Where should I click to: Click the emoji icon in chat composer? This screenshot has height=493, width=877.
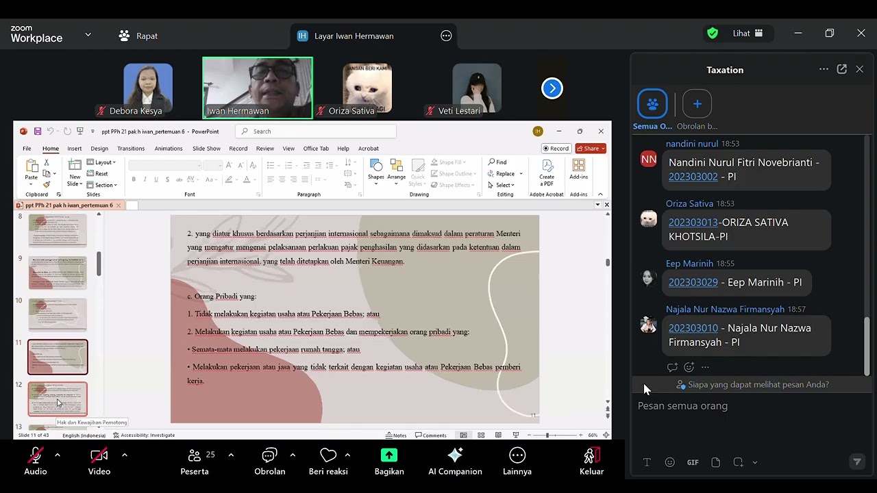tap(669, 462)
